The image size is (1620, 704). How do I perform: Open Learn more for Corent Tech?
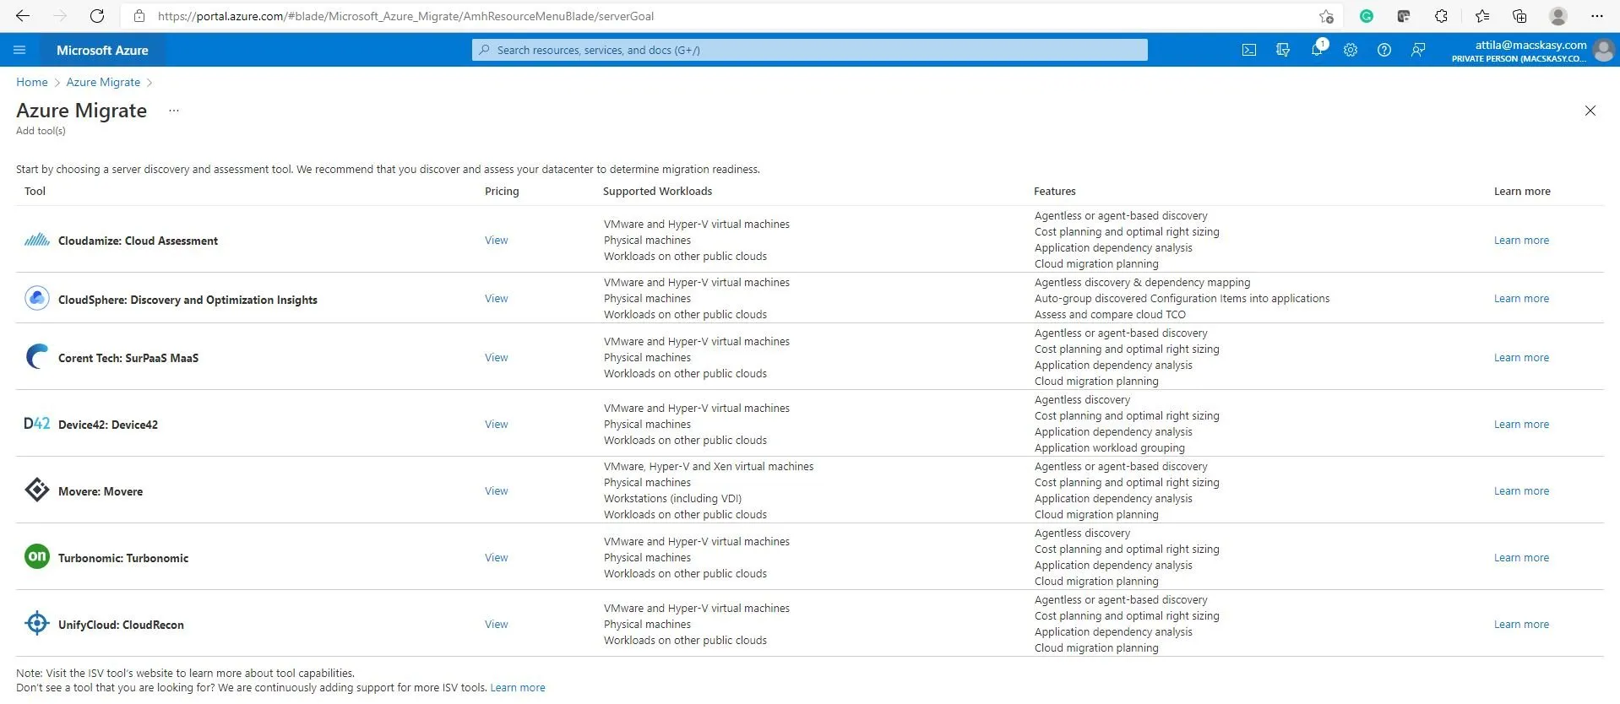1521,358
